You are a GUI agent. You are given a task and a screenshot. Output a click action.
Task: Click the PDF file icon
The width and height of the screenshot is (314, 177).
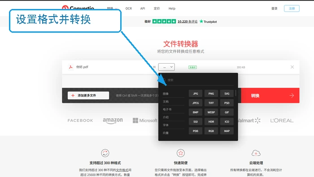70,67
